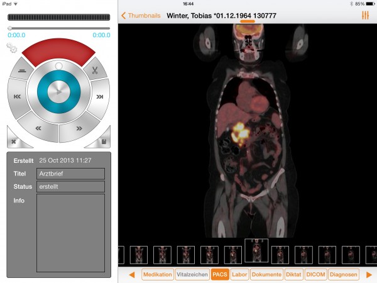
Task: Switch to the Medikation tab
Action: 157,275
